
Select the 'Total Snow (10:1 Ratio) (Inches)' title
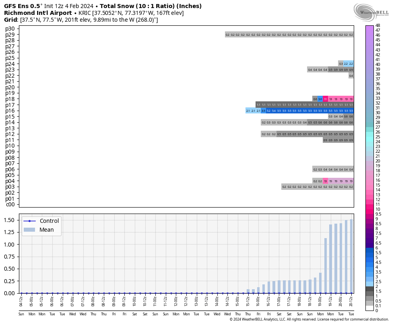pyautogui.click(x=151, y=6)
